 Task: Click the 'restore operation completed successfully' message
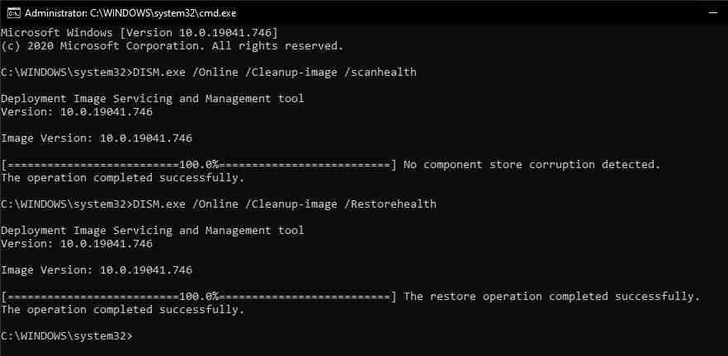[x=551, y=296]
